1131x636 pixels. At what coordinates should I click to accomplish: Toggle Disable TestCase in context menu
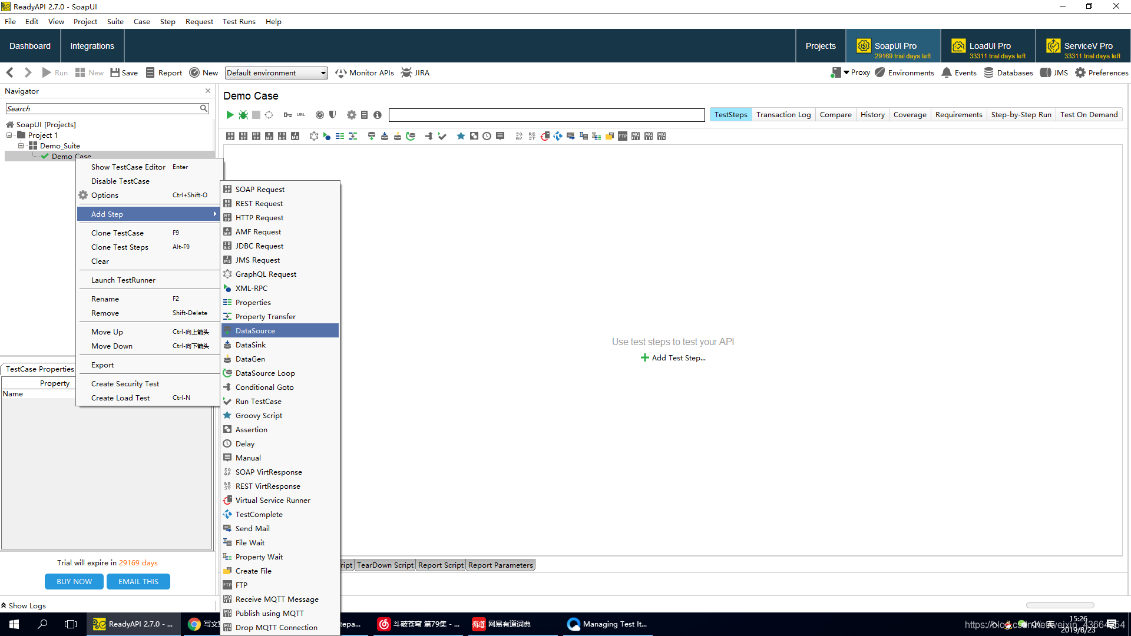pos(120,181)
